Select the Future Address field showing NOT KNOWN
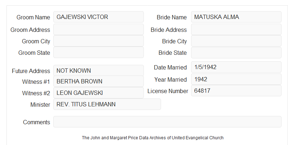Screen dimensions: 288x145 (x=98, y=71)
